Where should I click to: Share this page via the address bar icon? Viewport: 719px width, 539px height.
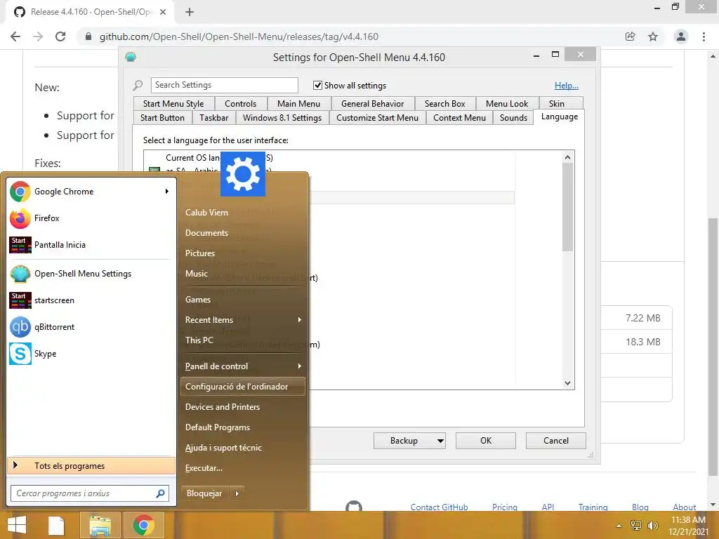[x=631, y=36]
